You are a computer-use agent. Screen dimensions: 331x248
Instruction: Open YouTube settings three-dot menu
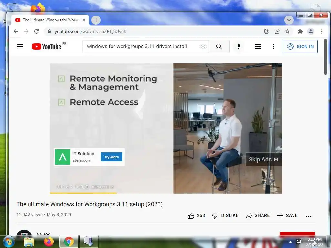point(273,46)
